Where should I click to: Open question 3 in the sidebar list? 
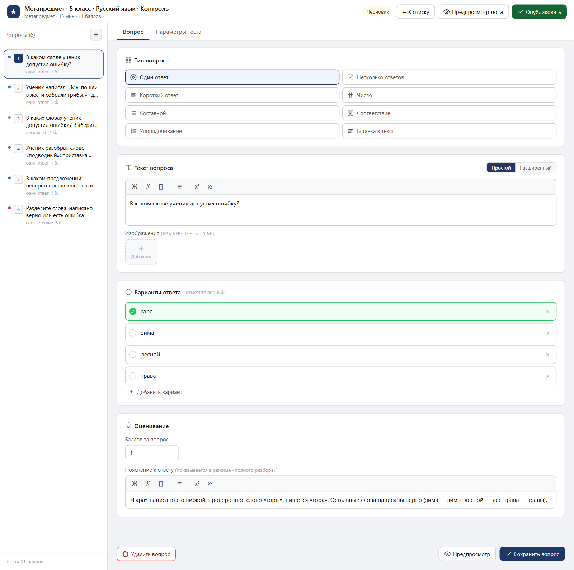53,125
